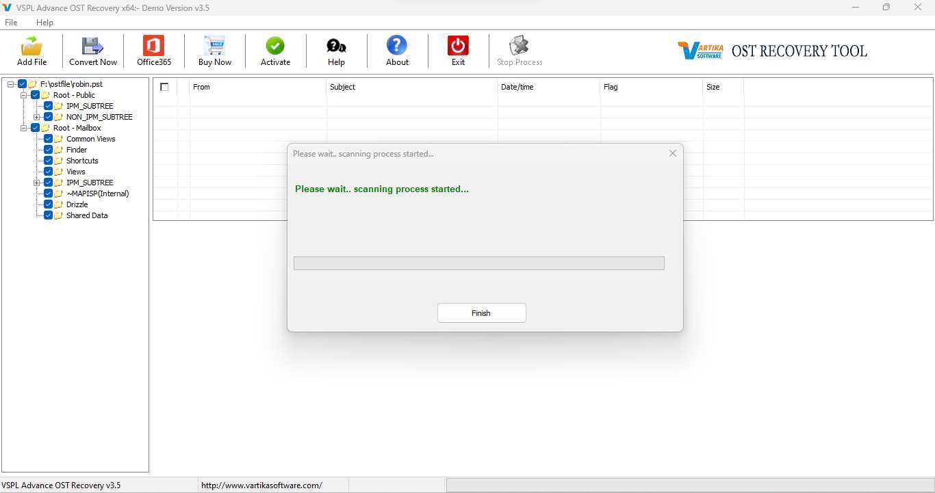Viewport: 935px width, 493px height.
Task: Select the Common Views folder icon
Action: click(x=58, y=139)
